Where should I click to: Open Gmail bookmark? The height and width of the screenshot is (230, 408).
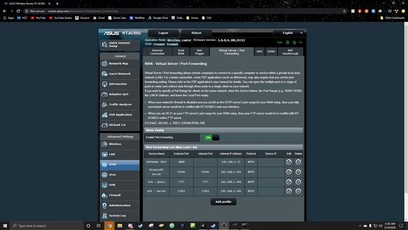(99, 18)
